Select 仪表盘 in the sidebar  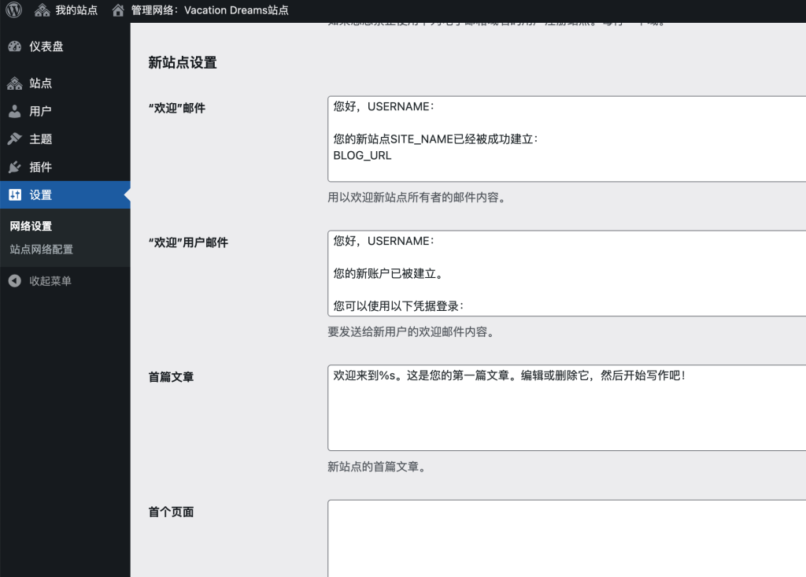tap(46, 46)
